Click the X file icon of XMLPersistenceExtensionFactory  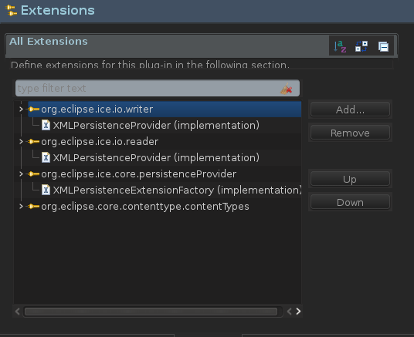pos(46,190)
